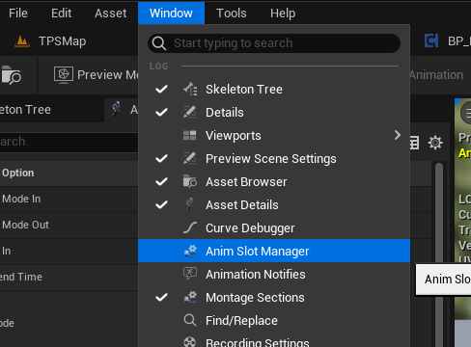
Task: Select the end Time row
Action: tap(69, 277)
